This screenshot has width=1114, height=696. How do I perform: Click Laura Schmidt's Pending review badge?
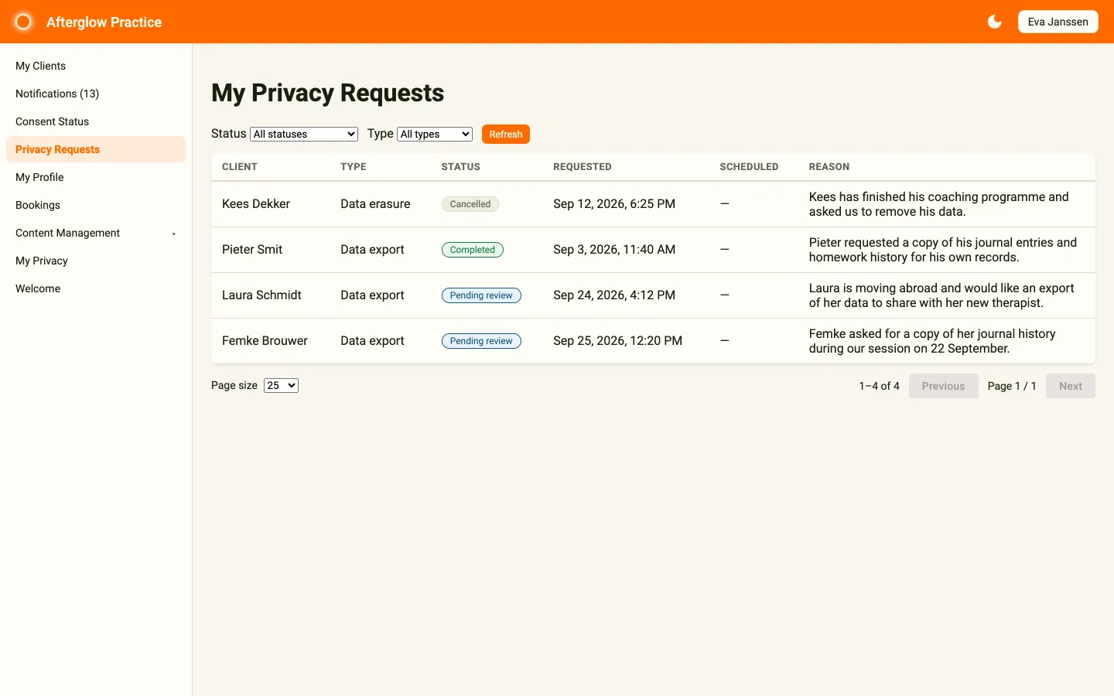coord(481,295)
